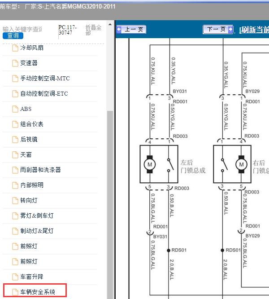This screenshot has width=269, height=299.
Task: Go to next page with 下一页 button
Action: (x=218, y=29)
